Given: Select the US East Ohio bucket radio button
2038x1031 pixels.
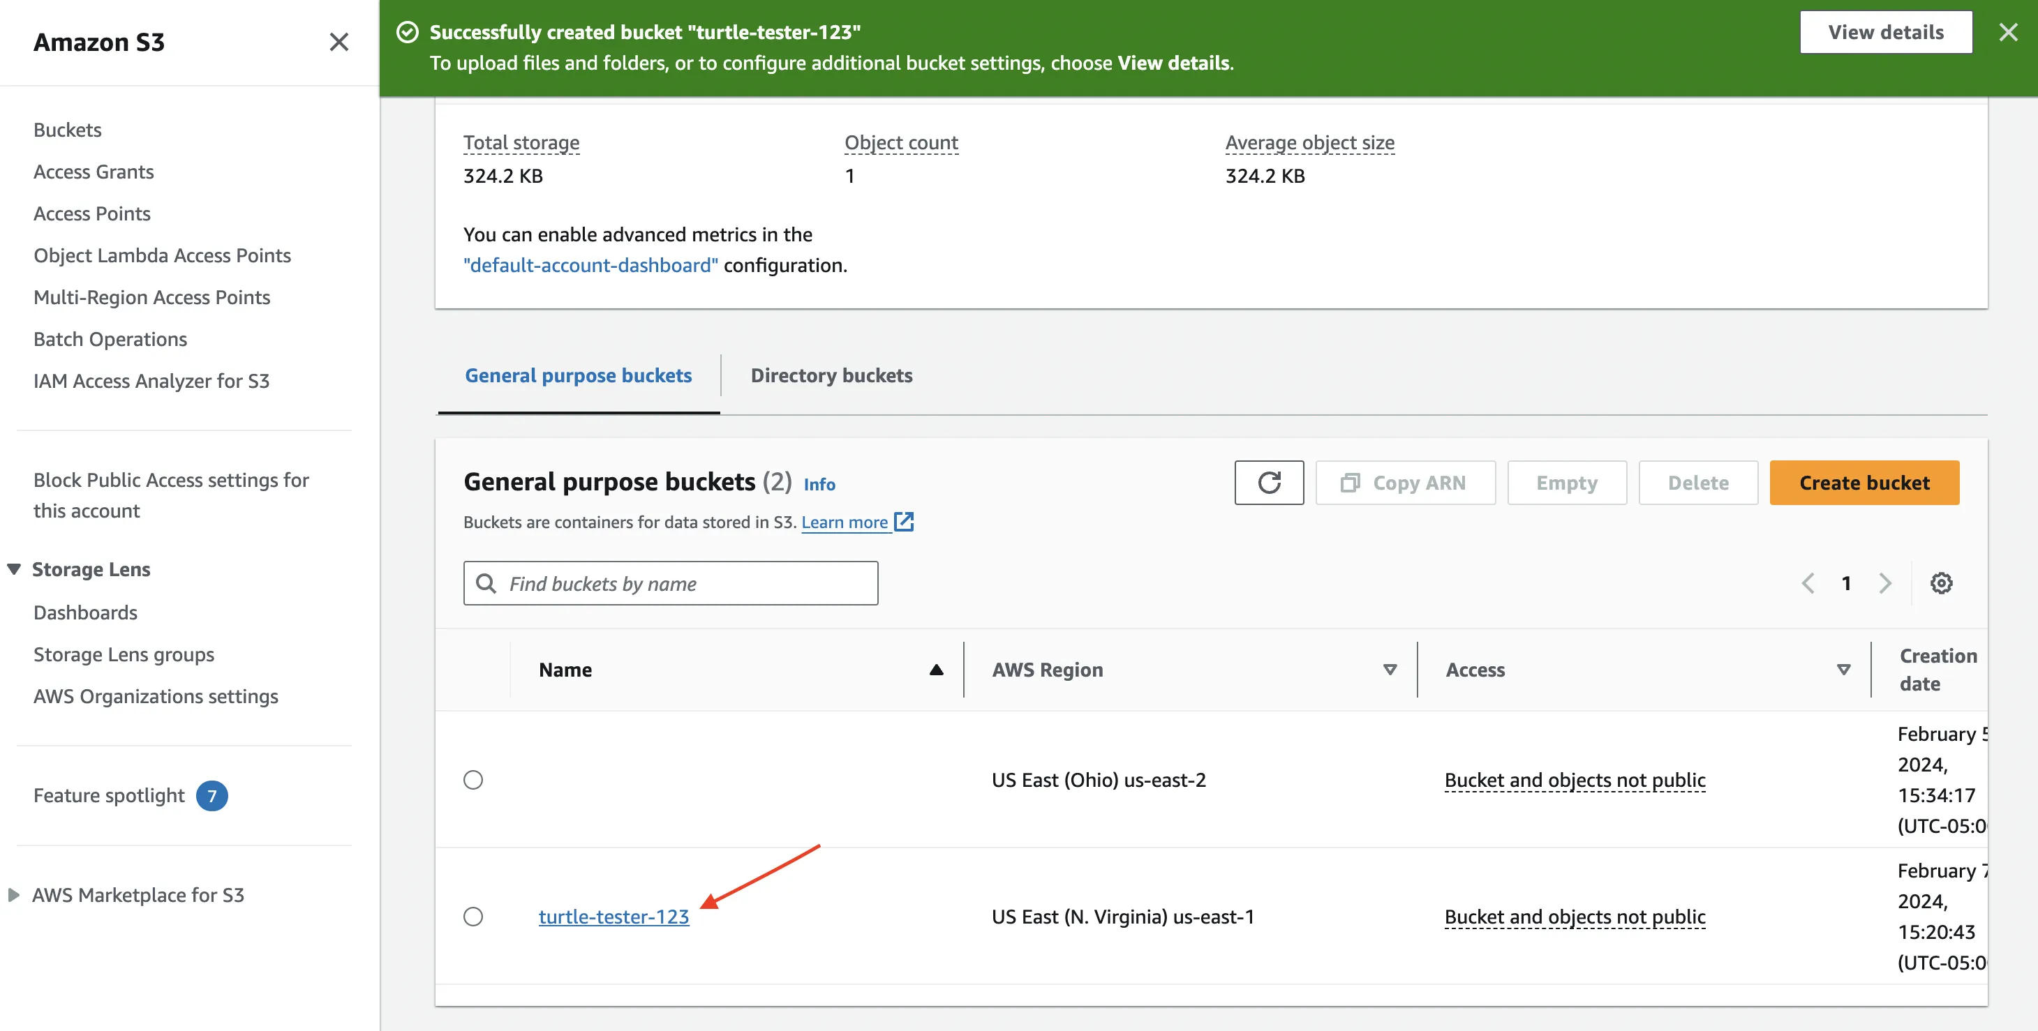Looking at the screenshot, I should pos(473,780).
